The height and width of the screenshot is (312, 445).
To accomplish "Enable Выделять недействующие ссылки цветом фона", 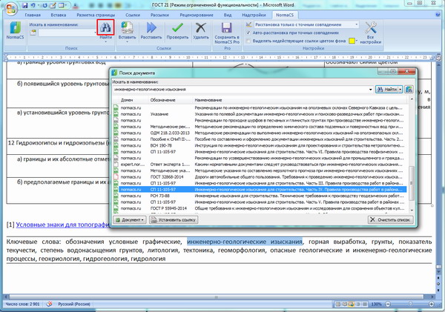I will (247, 41).
